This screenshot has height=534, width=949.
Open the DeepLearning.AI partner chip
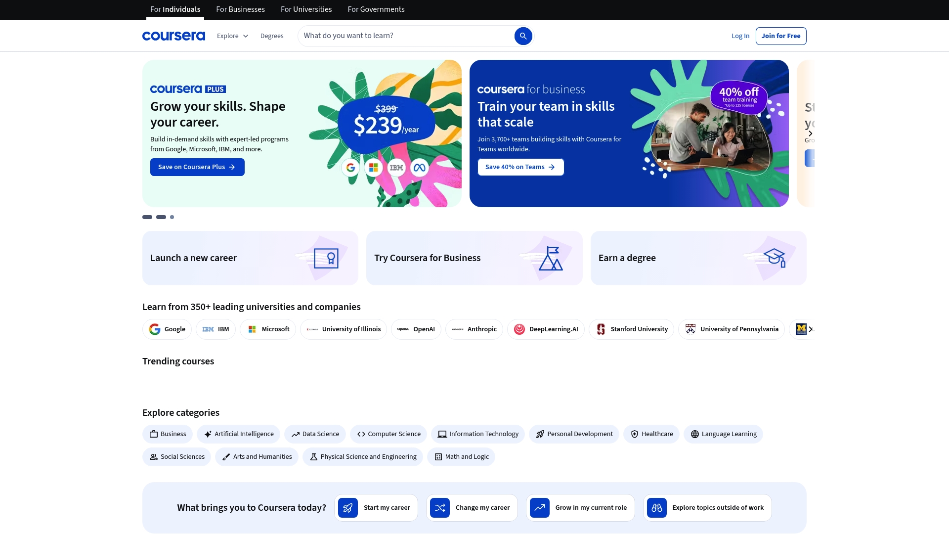(546, 329)
